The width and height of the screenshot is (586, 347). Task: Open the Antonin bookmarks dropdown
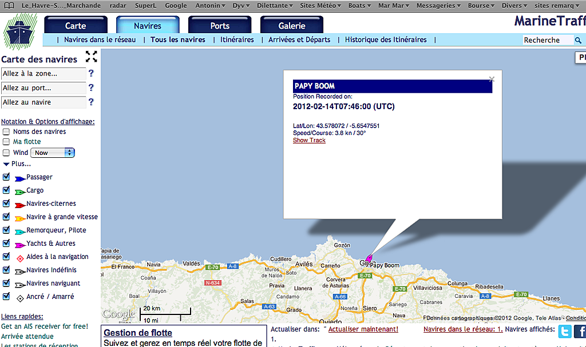point(210,6)
